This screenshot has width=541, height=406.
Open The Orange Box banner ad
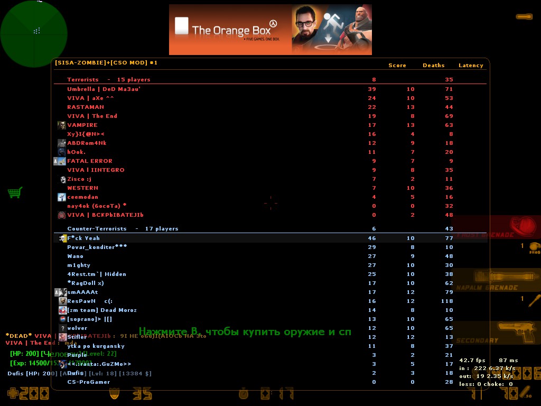tap(270, 30)
